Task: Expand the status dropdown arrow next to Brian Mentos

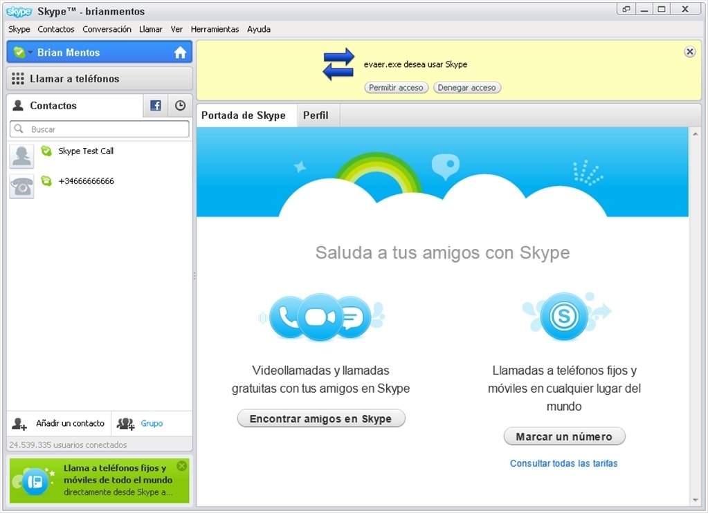Action: (30, 53)
